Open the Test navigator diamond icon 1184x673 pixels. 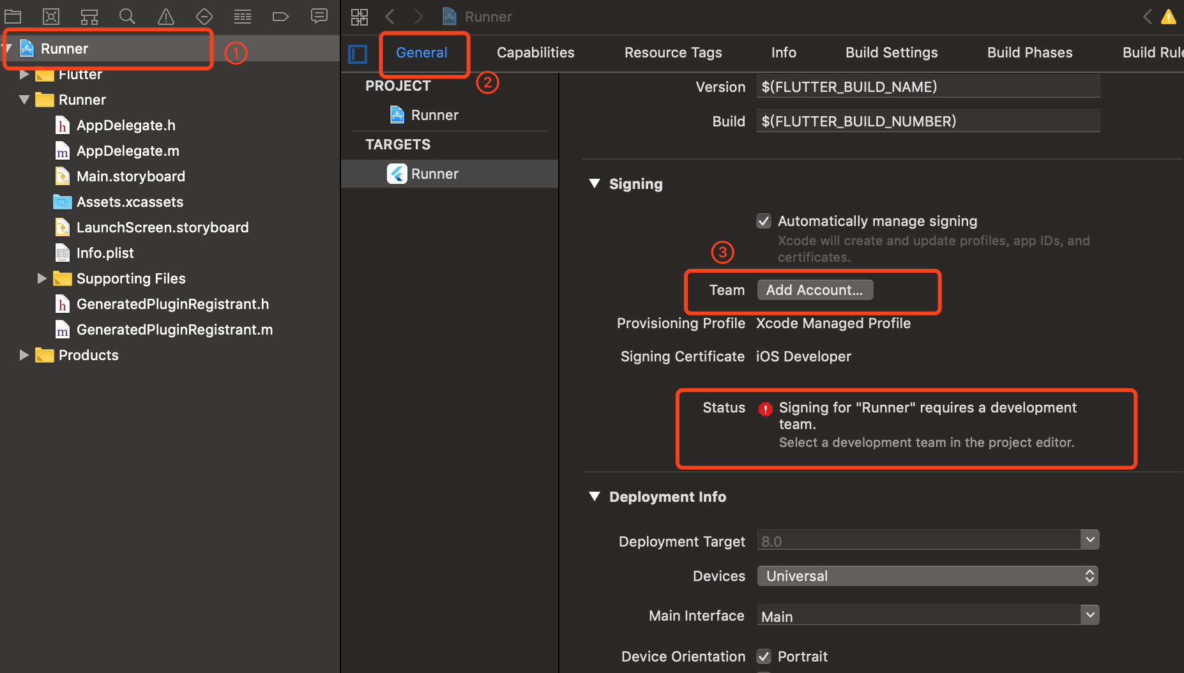pos(204,17)
